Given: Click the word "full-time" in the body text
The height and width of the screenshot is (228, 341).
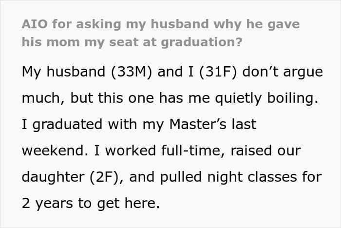Looking at the screenshot, I should 191,151.
